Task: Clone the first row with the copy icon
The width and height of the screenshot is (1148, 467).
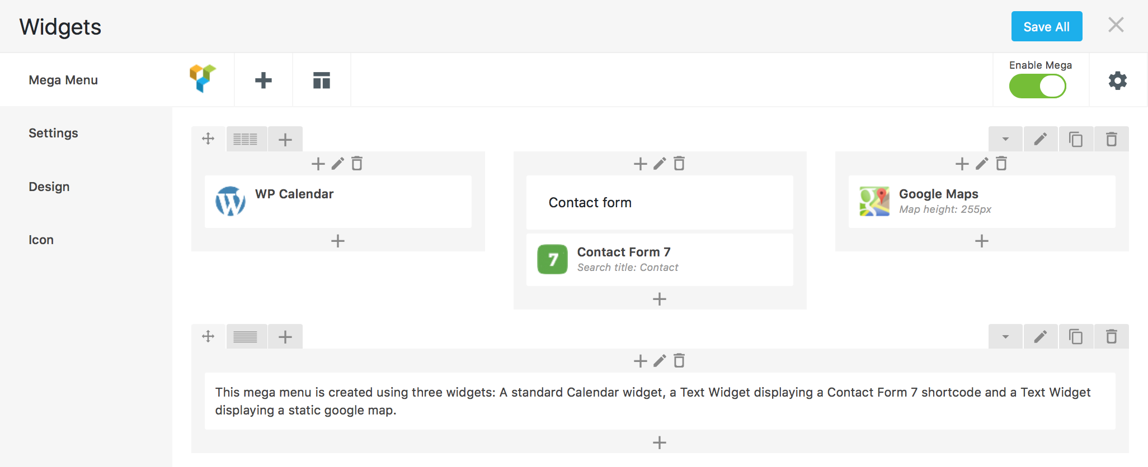Action: click(1076, 139)
